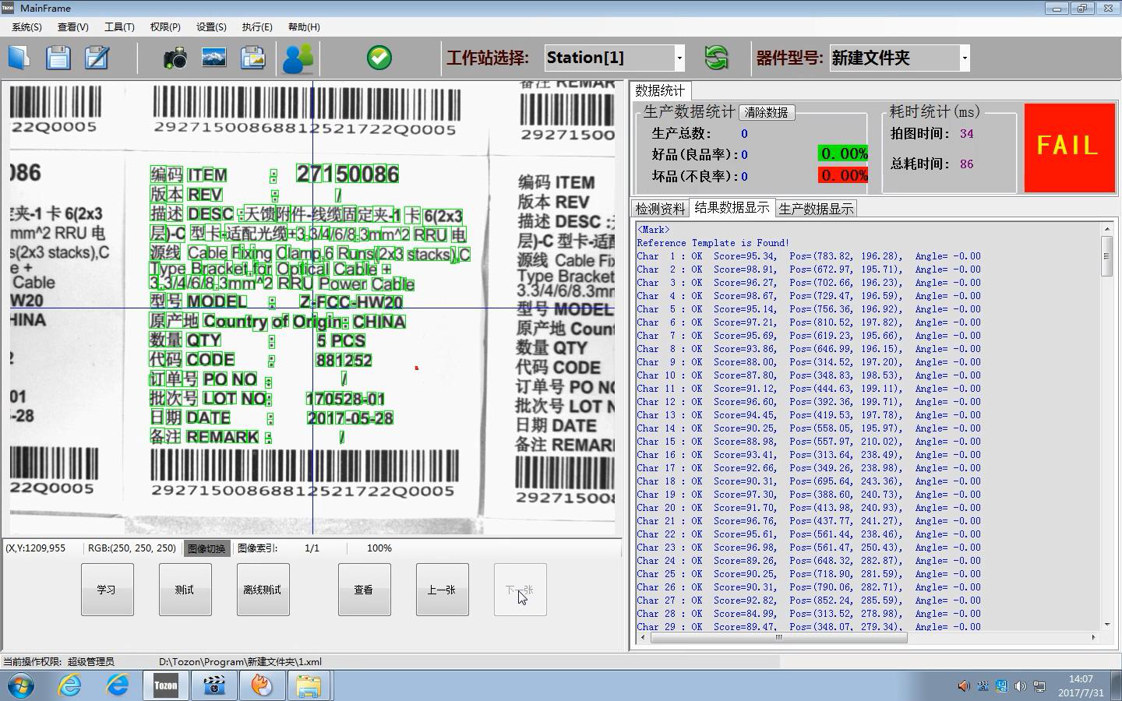Open the 系统(S) menu

coord(26,26)
